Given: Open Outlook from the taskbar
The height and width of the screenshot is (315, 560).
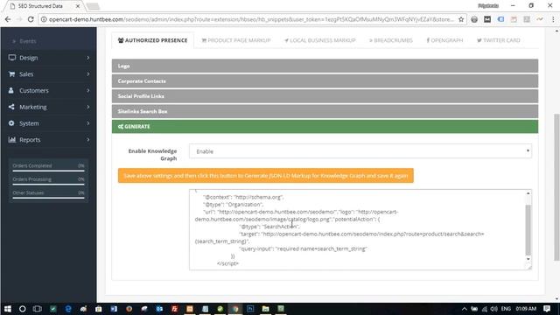Looking at the screenshot, I should 159,309.
